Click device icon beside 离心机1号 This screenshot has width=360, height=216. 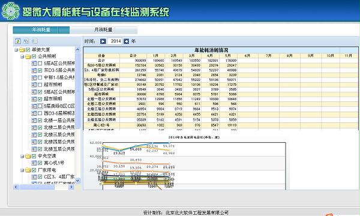34,163
